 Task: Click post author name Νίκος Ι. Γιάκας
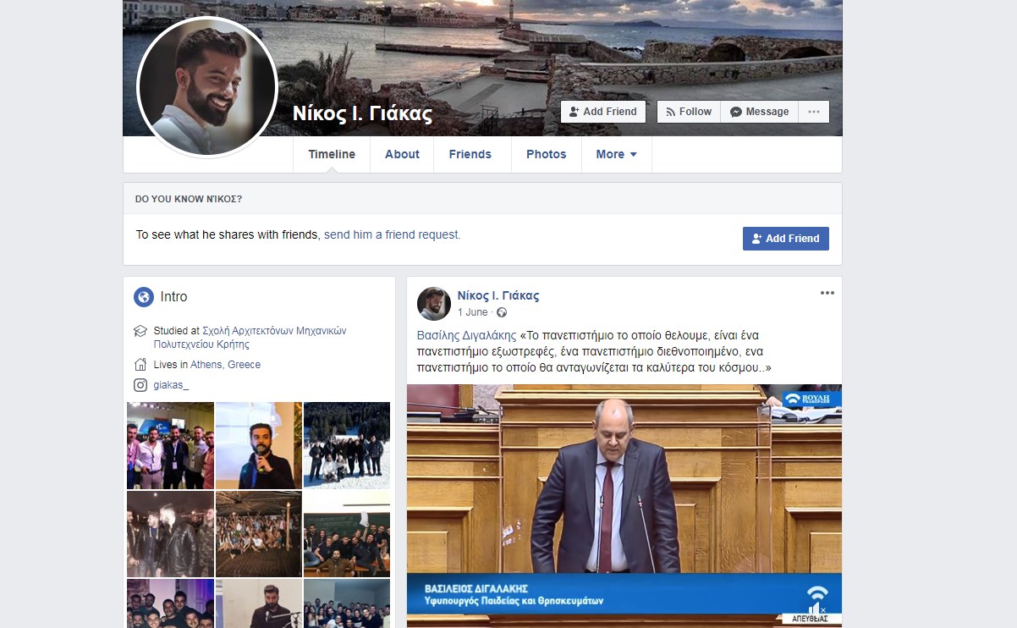[498, 295]
